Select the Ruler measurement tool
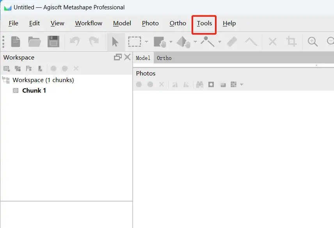The image size is (334, 228). [x=232, y=42]
